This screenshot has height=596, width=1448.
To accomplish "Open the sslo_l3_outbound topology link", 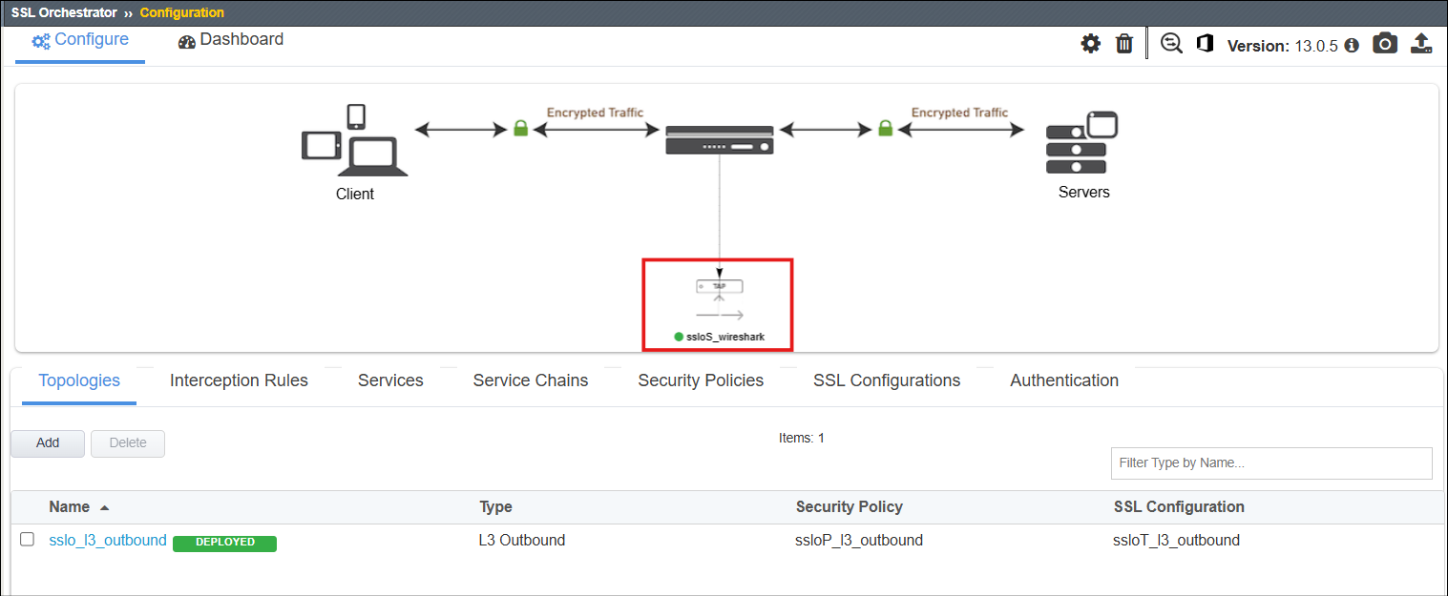I will [108, 540].
